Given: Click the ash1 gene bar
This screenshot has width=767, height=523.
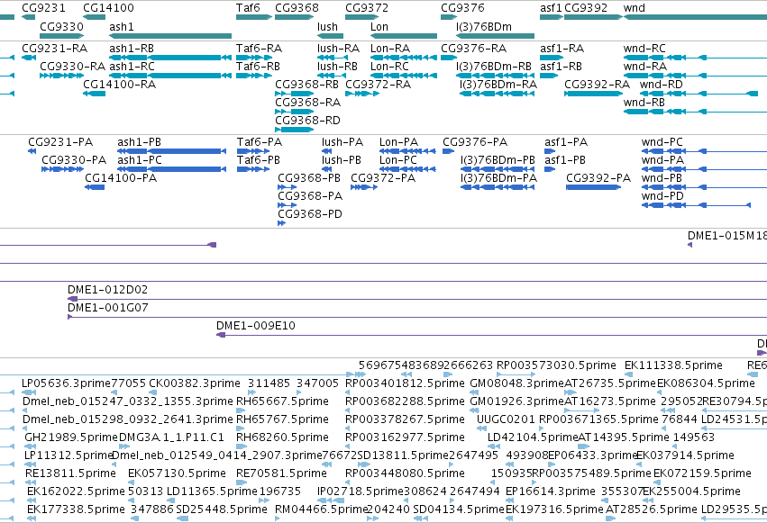Looking at the screenshot, I should click(x=170, y=36).
